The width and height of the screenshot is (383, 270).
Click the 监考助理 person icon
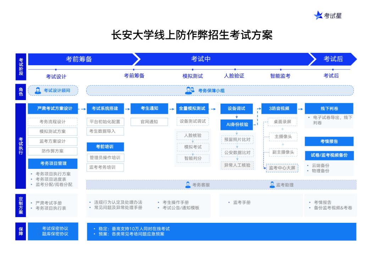[272, 185]
